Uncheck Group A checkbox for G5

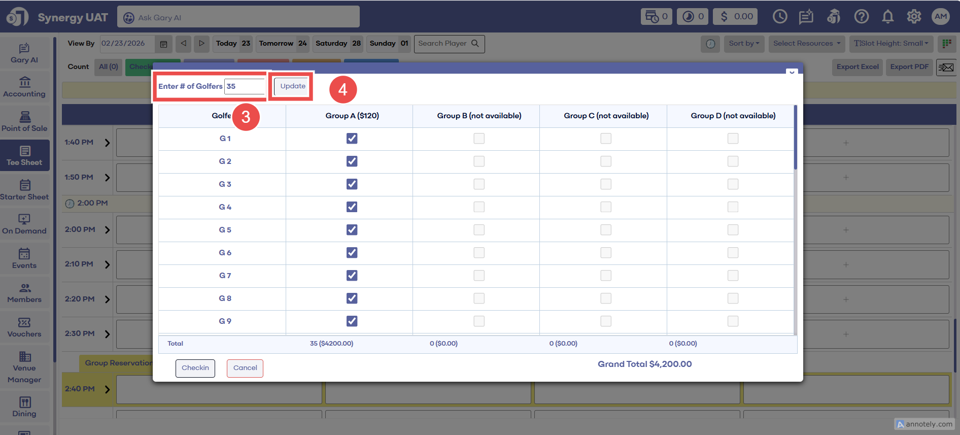tap(352, 230)
